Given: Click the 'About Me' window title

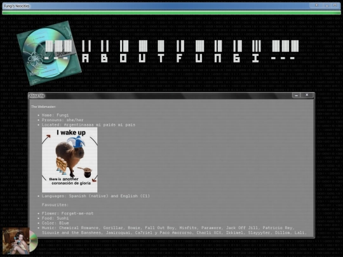Looking at the screenshot, I should tap(37, 96).
